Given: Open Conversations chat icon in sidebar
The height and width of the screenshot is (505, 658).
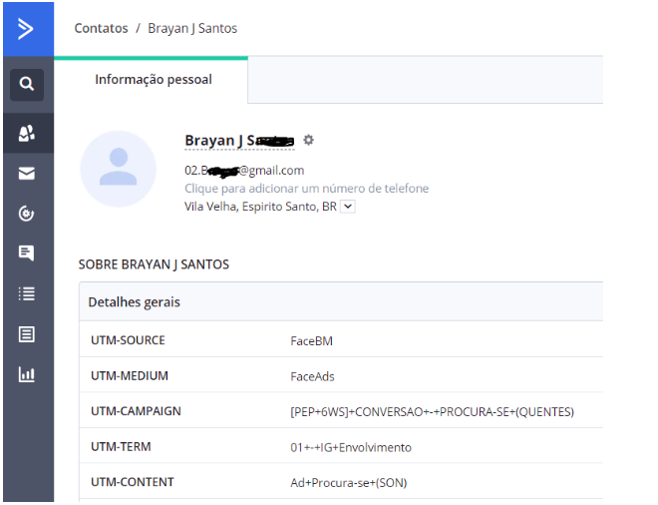Looking at the screenshot, I should coord(27,253).
